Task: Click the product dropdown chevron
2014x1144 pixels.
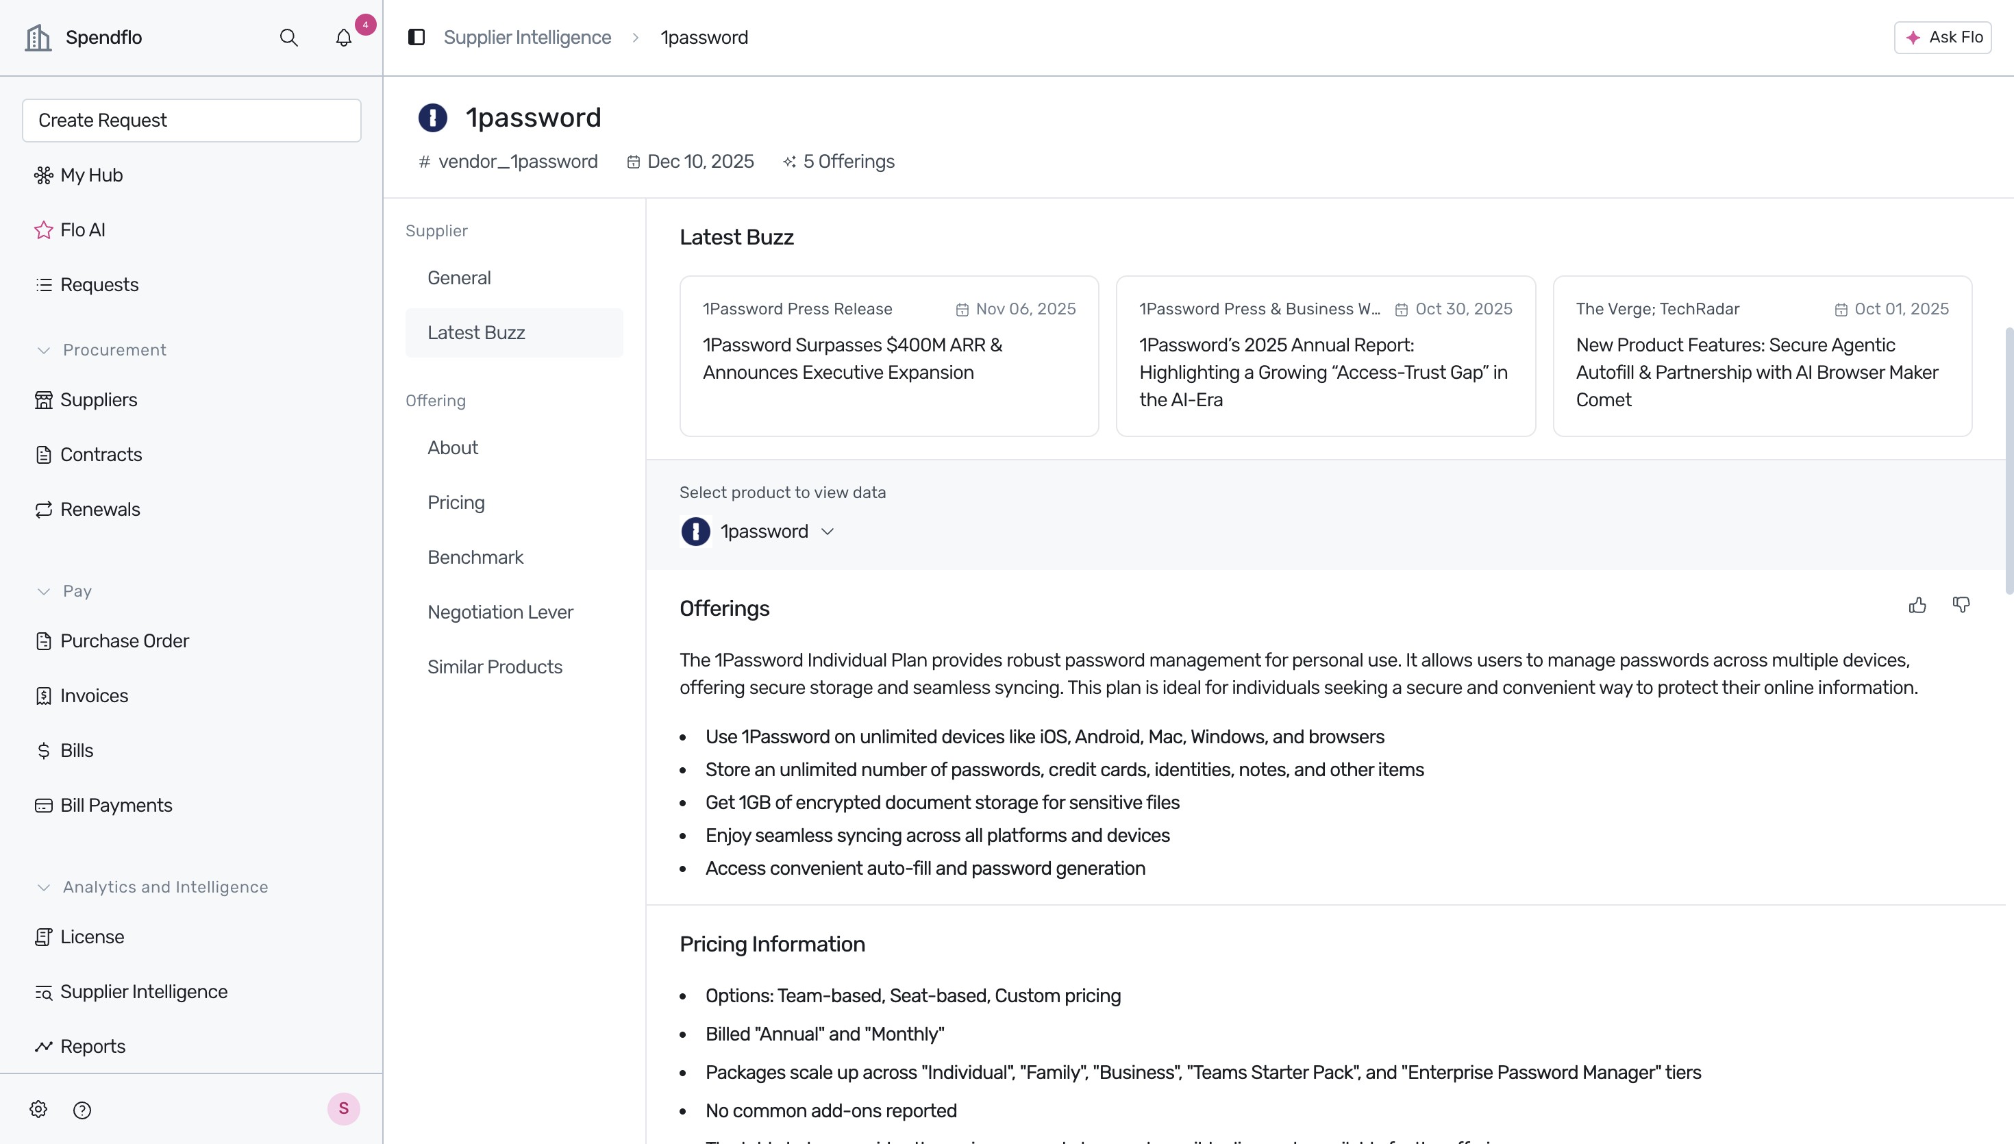Action: pyautogui.click(x=827, y=532)
